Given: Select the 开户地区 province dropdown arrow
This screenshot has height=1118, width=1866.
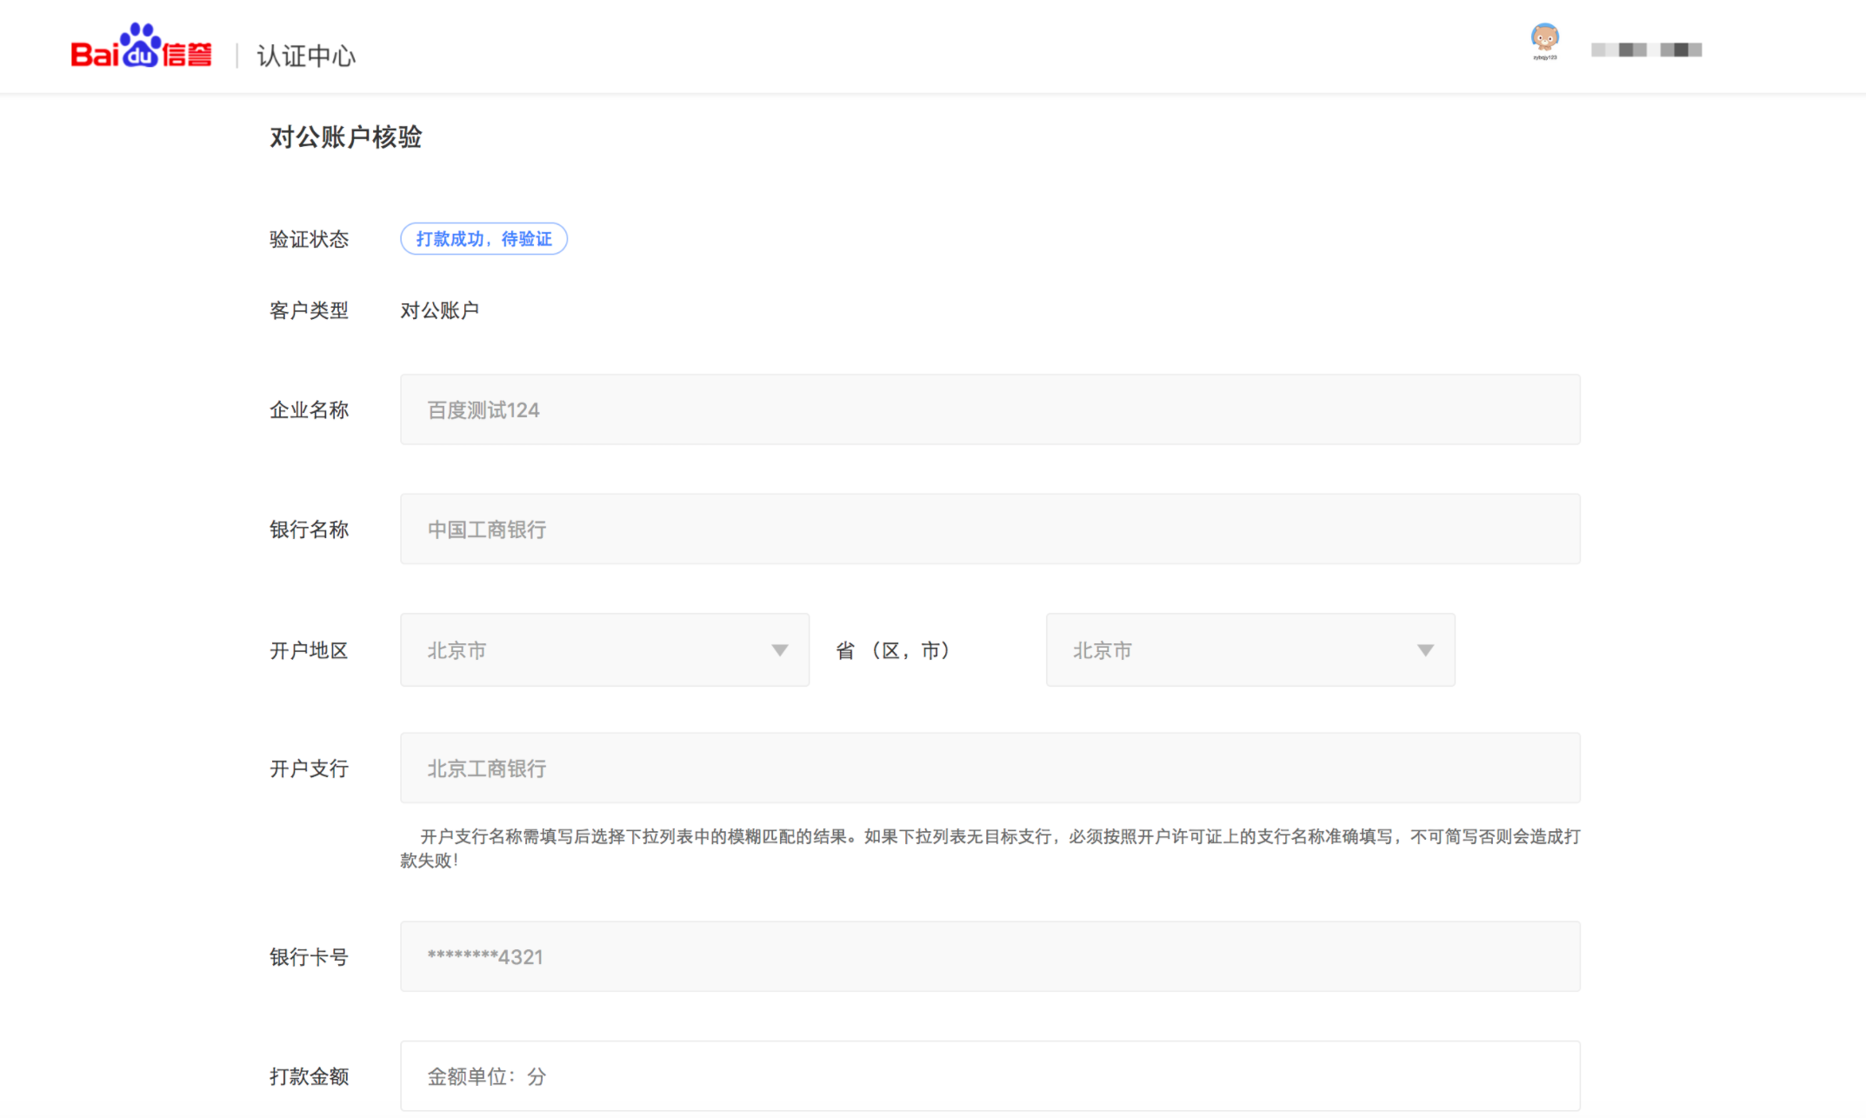Looking at the screenshot, I should pos(780,649).
